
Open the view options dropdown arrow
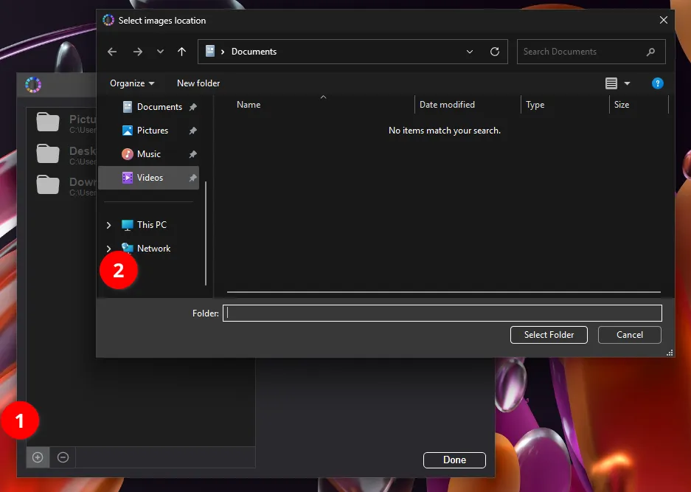628,83
